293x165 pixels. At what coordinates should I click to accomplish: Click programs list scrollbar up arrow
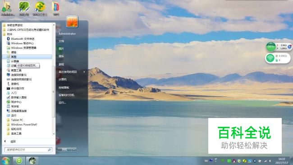click(54, 25)
